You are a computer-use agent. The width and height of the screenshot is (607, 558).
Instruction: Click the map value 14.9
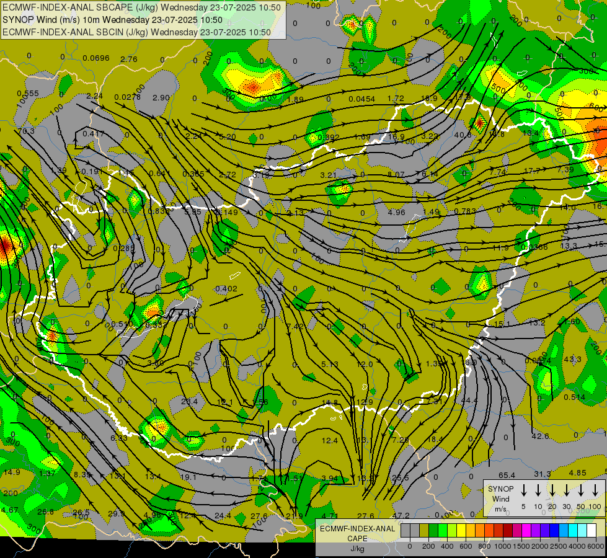tap(12, 472)
